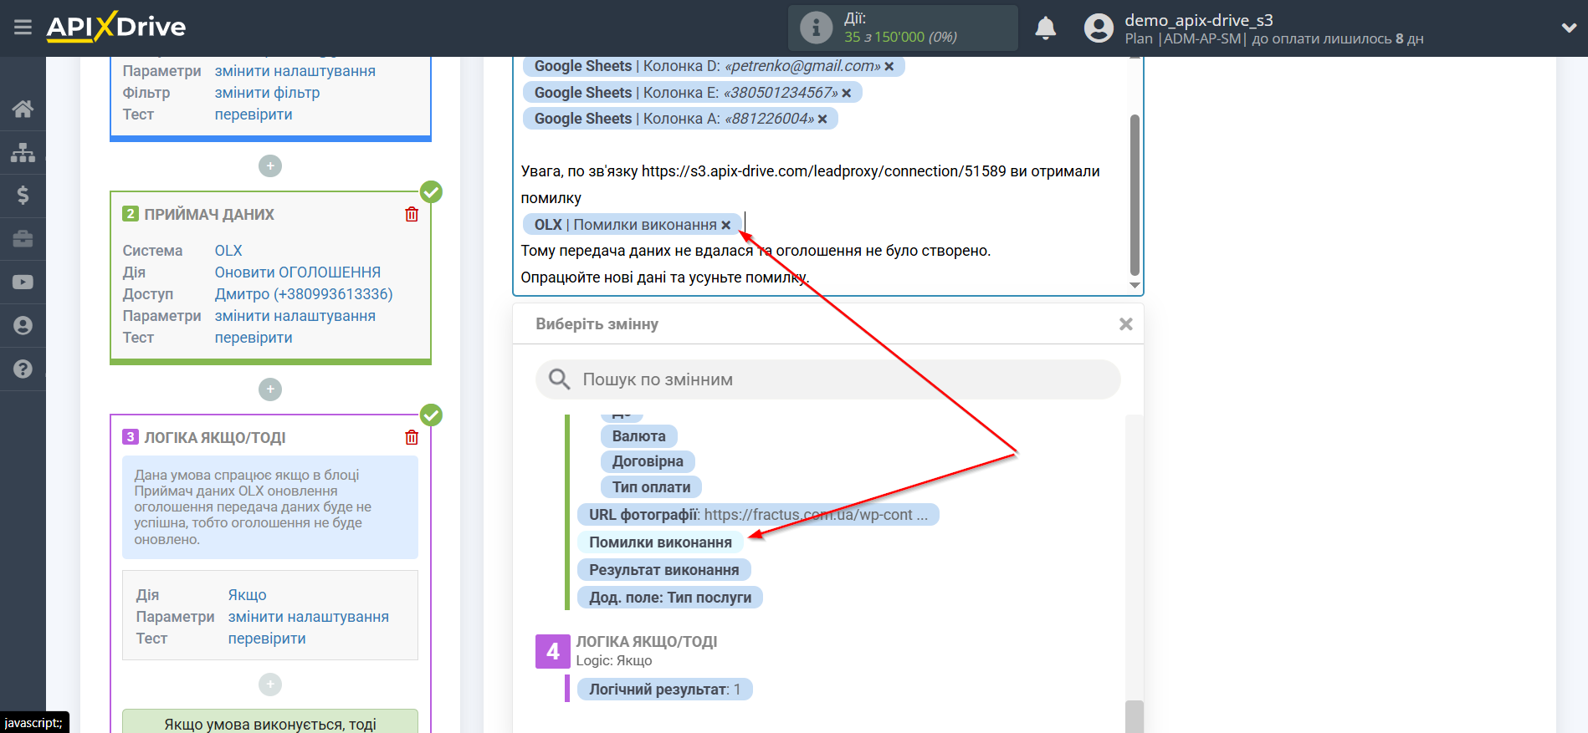
Task: Click the message editor scroll down arrow
Action: point(1135,286)
